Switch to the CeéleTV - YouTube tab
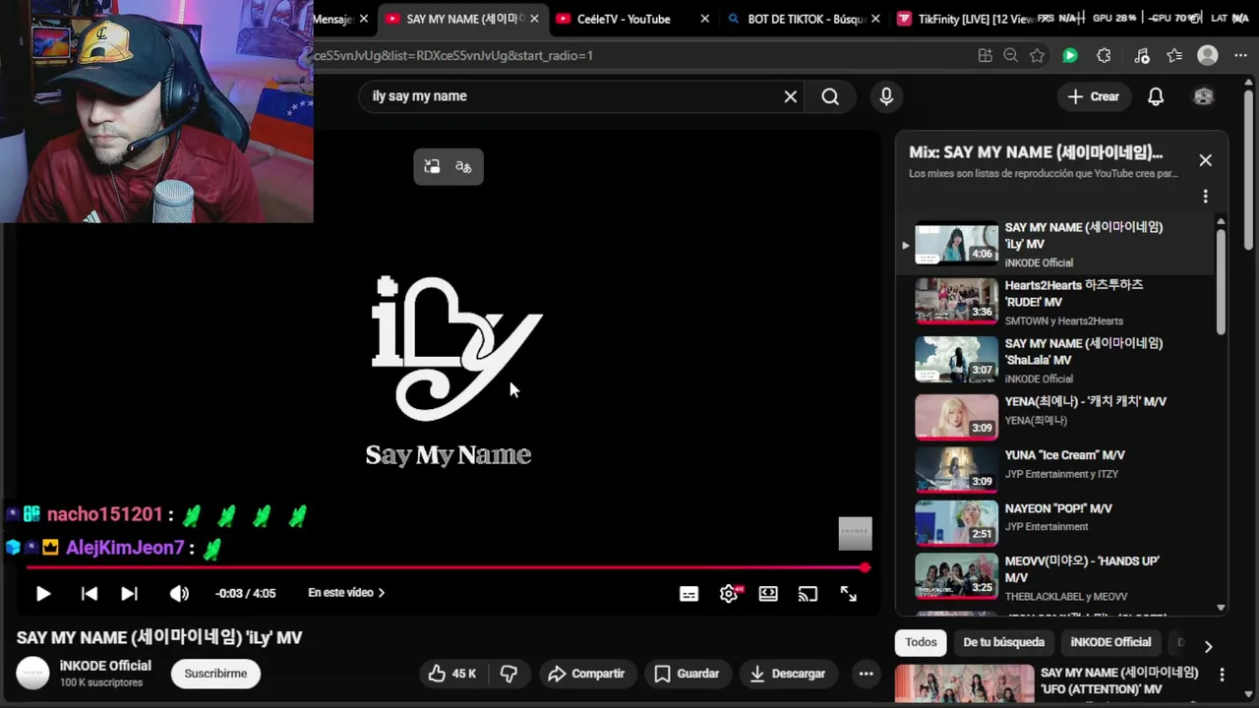The image size is (1259, 708). pos(624,19)
